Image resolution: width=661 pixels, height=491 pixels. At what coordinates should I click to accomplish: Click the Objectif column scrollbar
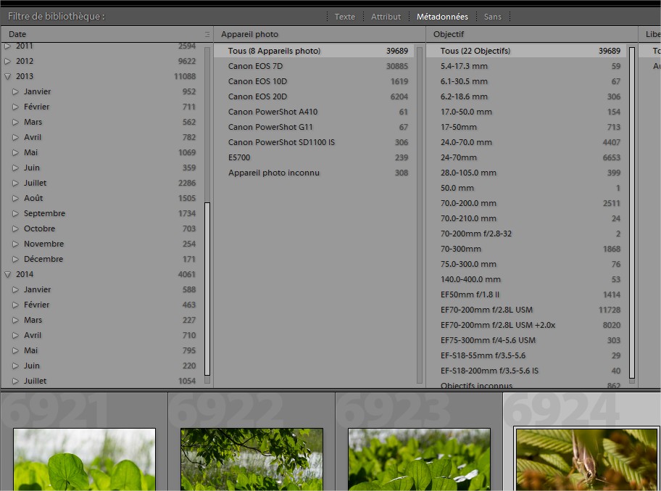pyautogui.click(x=632, y=210)
